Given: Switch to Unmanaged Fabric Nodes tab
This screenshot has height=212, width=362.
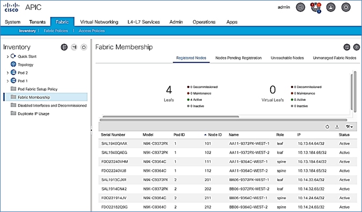Looking at the screenshot, I should point(335,58).
